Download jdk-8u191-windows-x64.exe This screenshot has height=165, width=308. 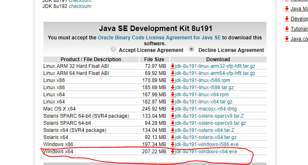206,152
